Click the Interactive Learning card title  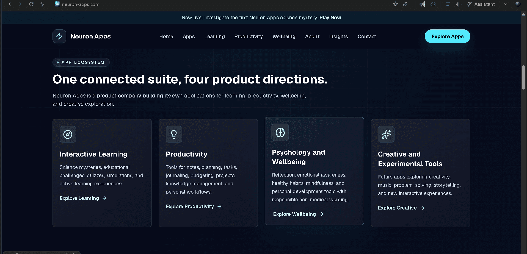click(x=93, y=154)
